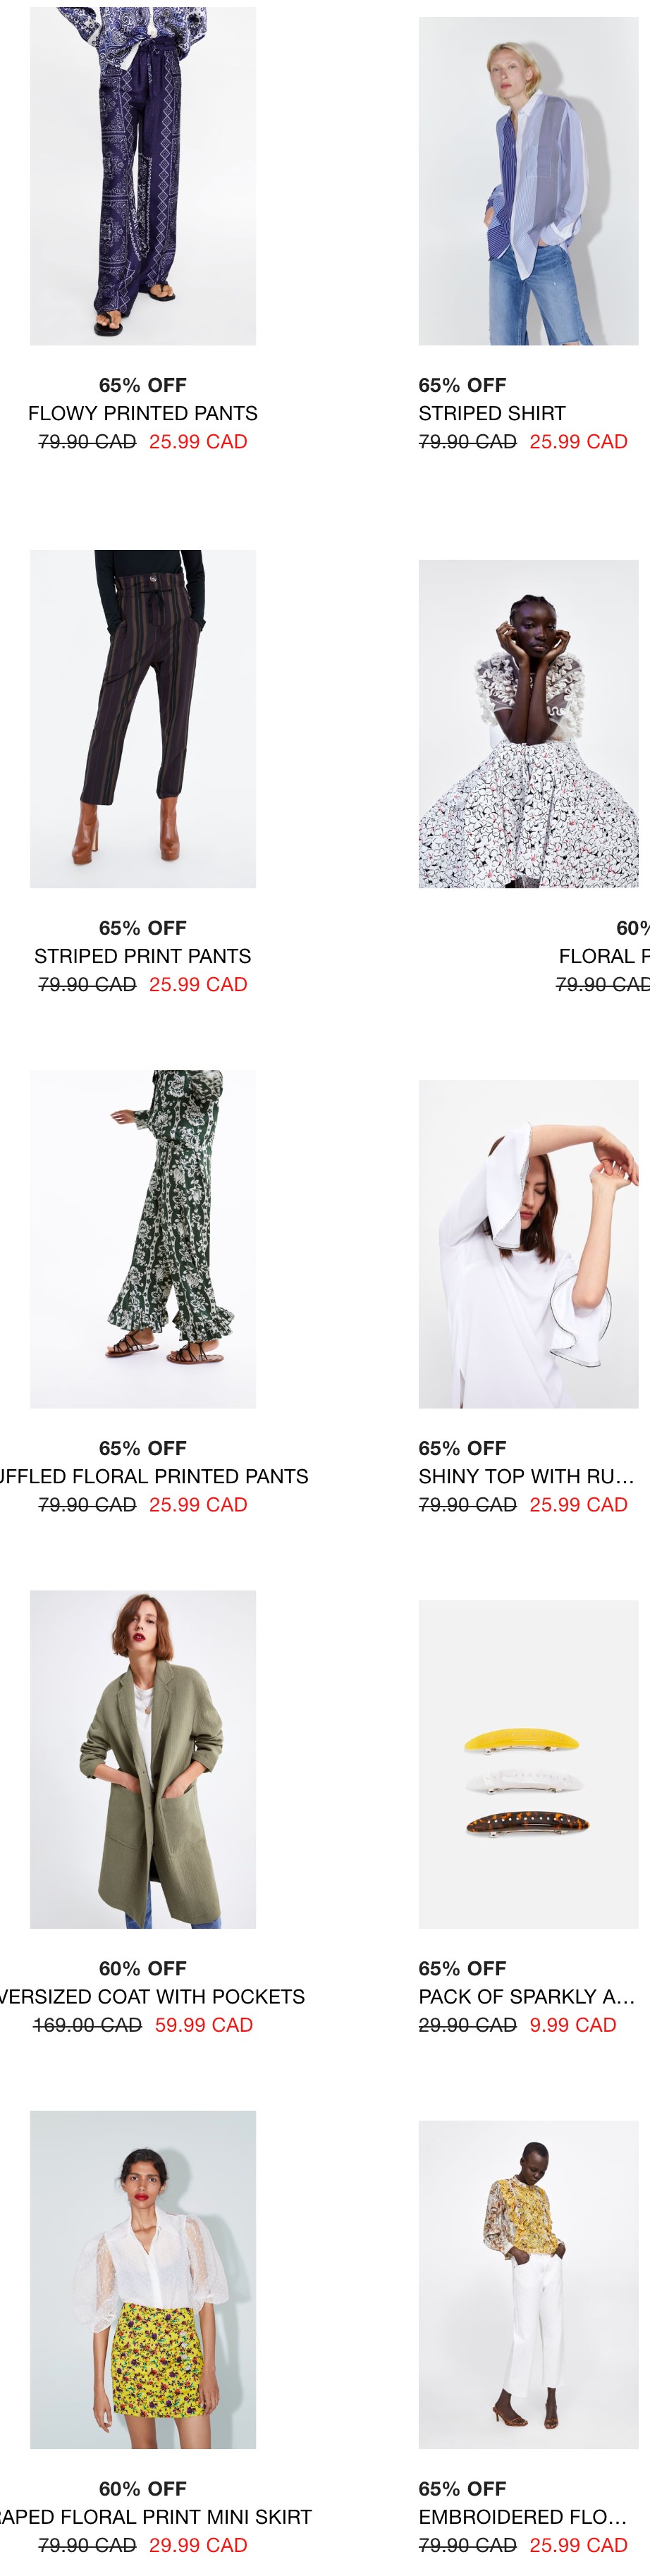The height and width of the screenshot is (2576, 650).
Task: Click the PACK OF SPARKLY A… title
Action: coord(526,1996)
